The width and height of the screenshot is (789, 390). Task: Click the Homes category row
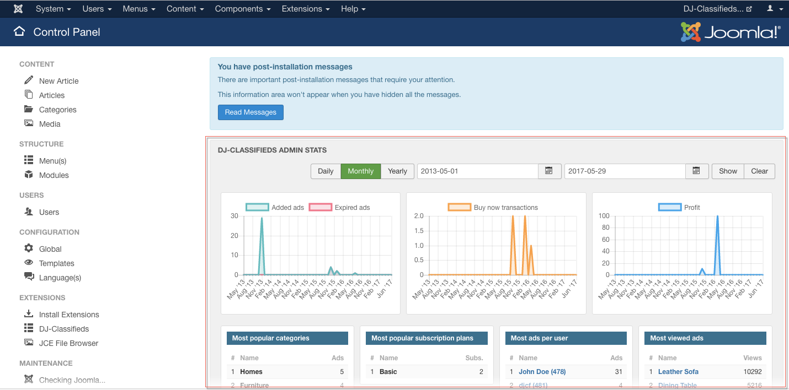tap(287, 372)
